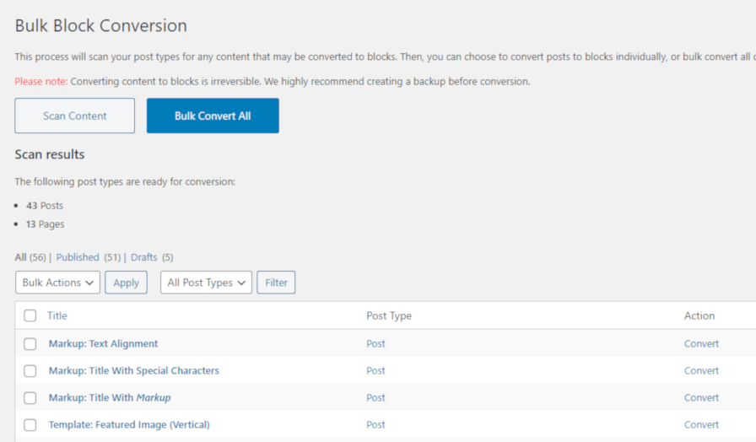
Task: Check the Template: Featured Image (Vertical) checkbox
Action: tap(30, 425)
